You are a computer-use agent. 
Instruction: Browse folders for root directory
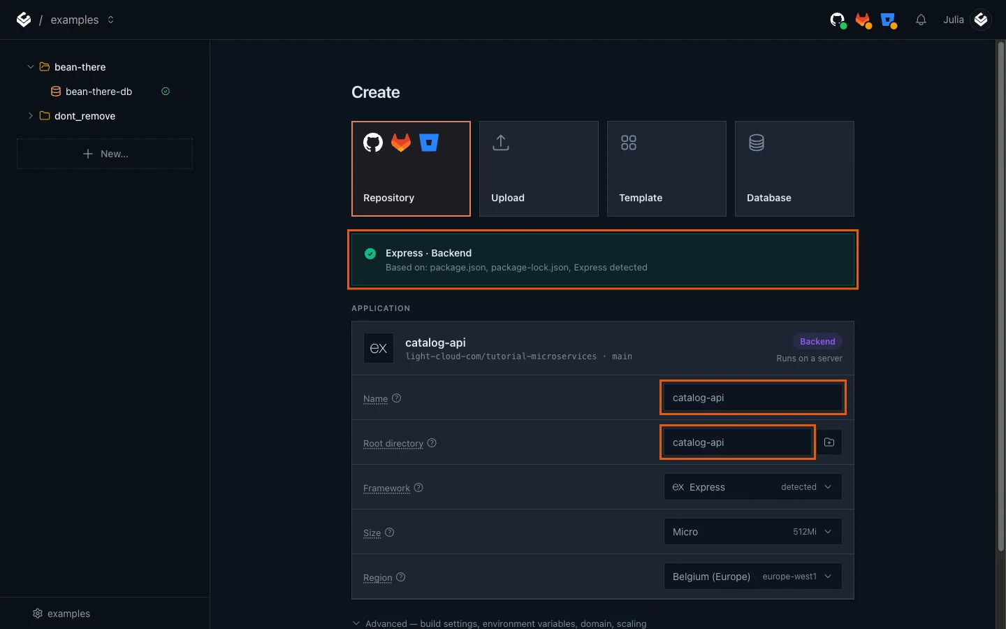click(829, 442)
